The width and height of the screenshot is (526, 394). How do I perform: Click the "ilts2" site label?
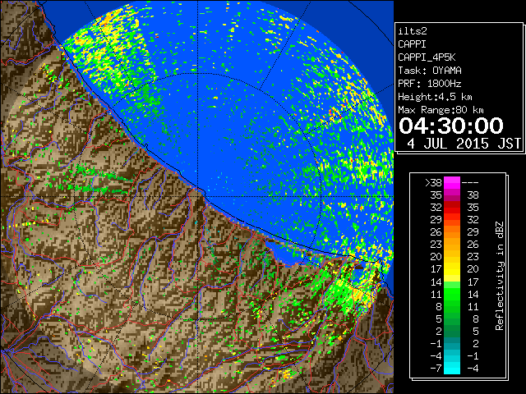click(413, 31)
